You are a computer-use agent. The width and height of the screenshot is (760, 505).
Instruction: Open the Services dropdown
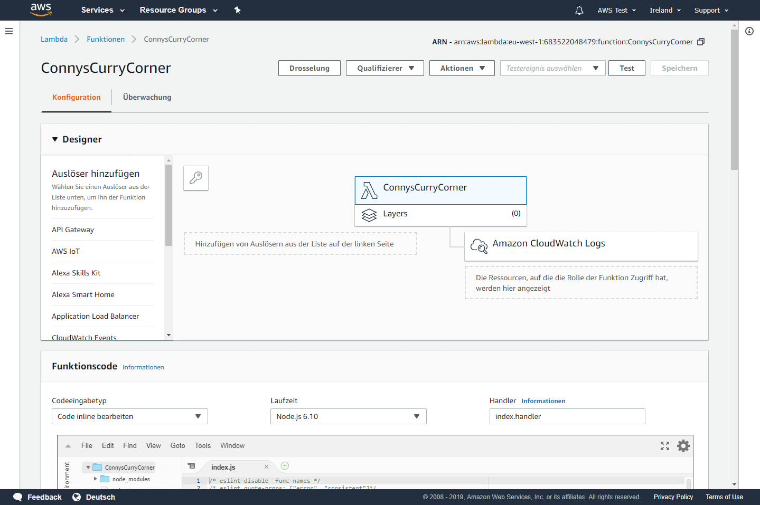click(103, 10)
